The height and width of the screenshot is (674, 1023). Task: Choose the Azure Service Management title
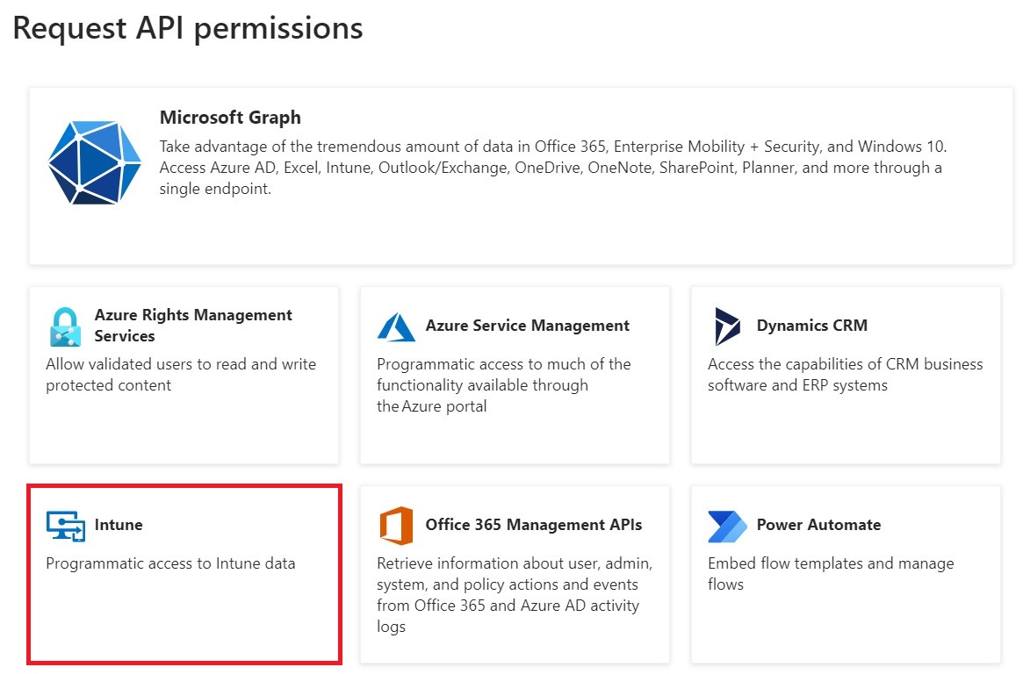coord(527,326)
